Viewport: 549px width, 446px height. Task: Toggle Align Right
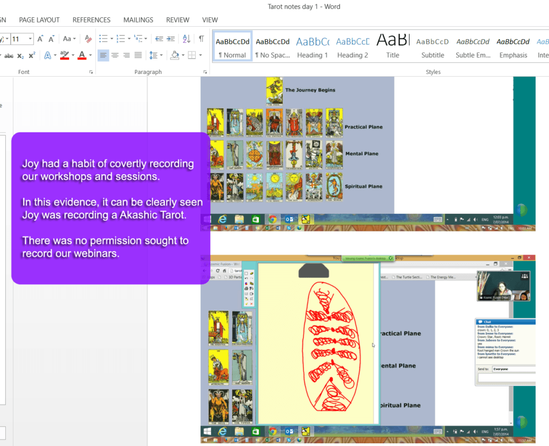pyautogui.click(x=127, y=55)
